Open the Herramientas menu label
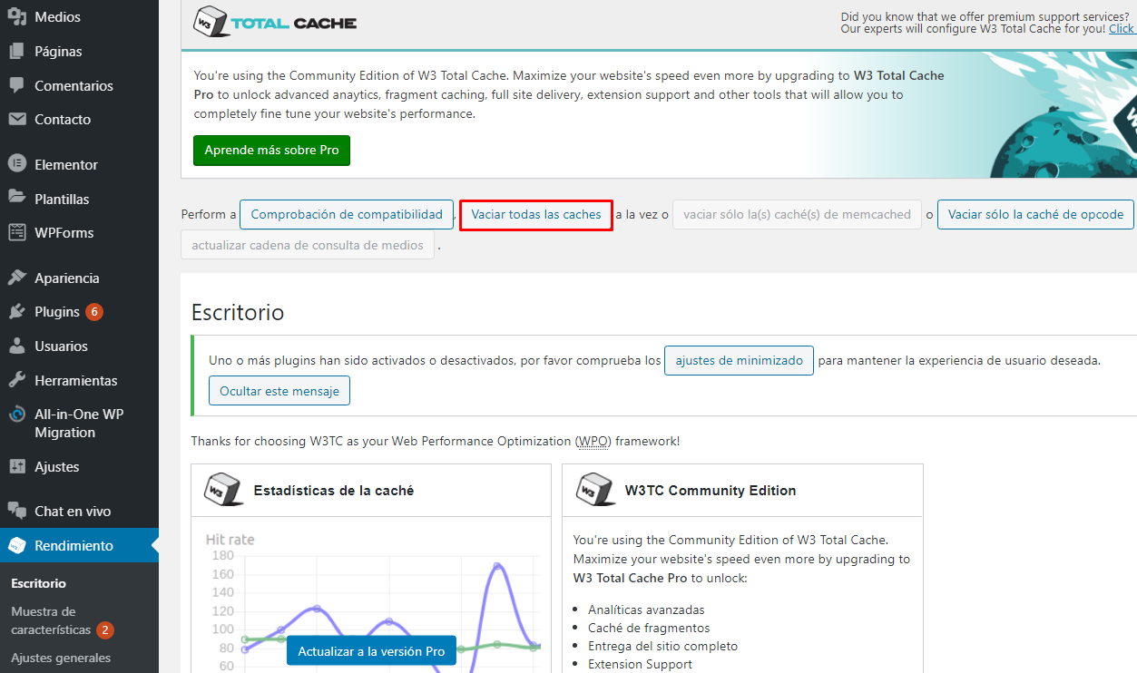Image resolution: width=1137 pixels, height=673 pixels. click(x=76, y=380)
